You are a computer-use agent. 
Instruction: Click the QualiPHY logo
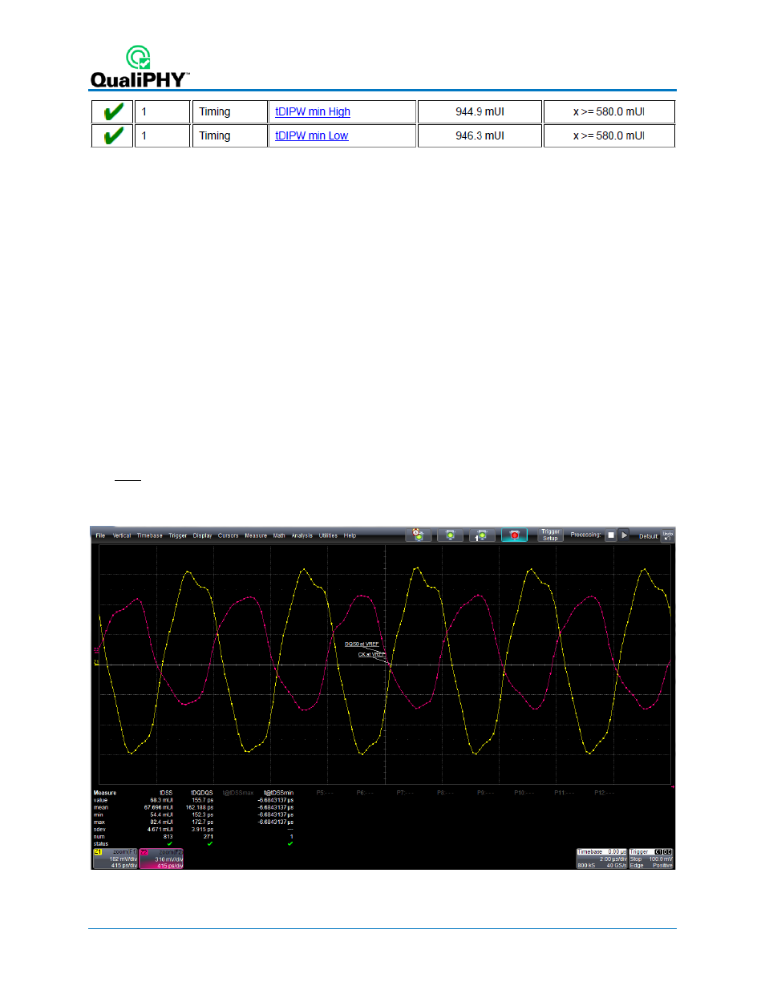tap(140, 67)
